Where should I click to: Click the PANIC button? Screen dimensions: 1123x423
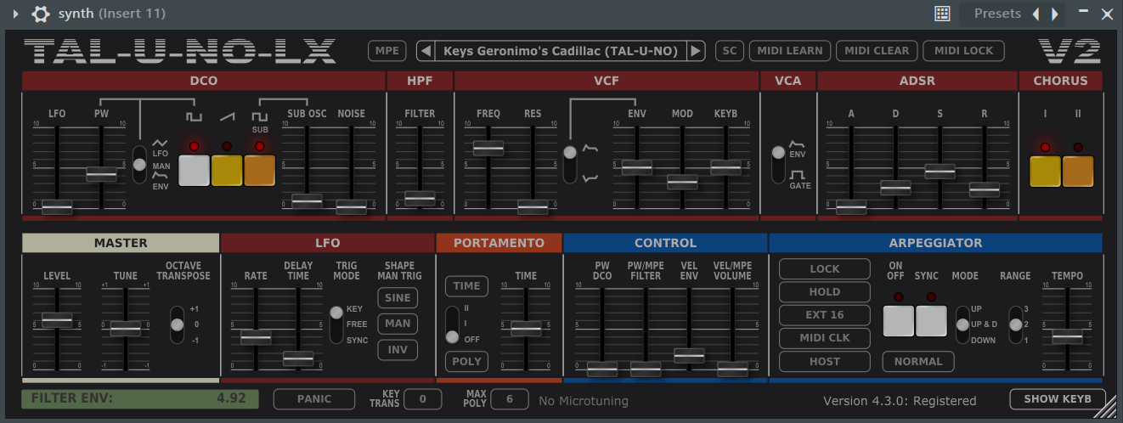click(x=314, y=399)
